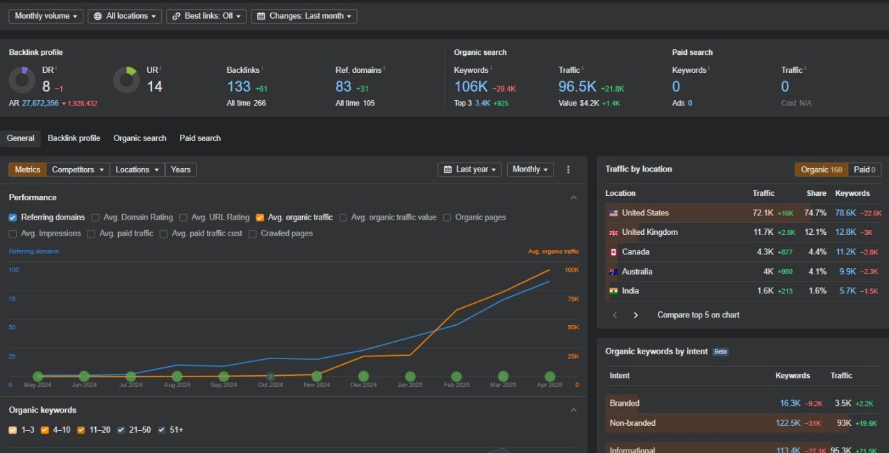The width and height of the screenshot is (889, 453).
Task: Click the DR donut chart icon
Action: click(22, 80)
